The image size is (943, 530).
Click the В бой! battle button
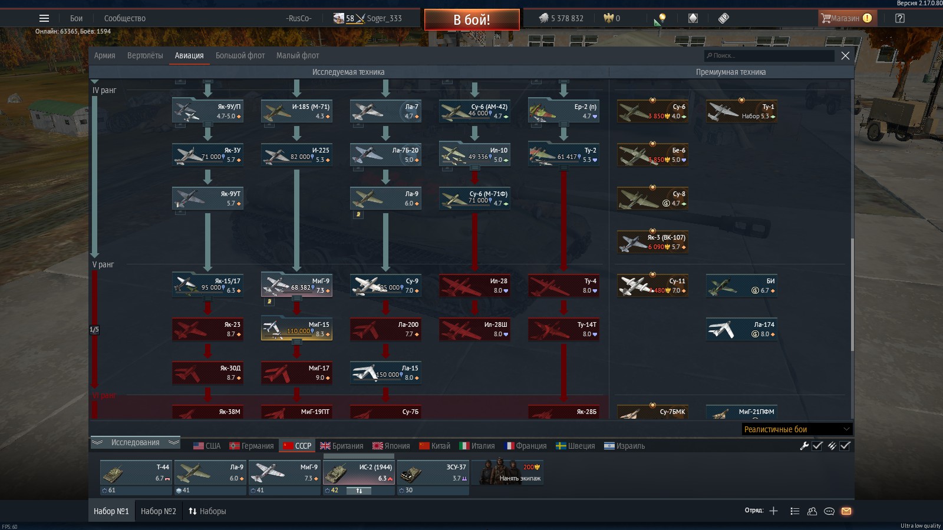[x=472, y=19]
